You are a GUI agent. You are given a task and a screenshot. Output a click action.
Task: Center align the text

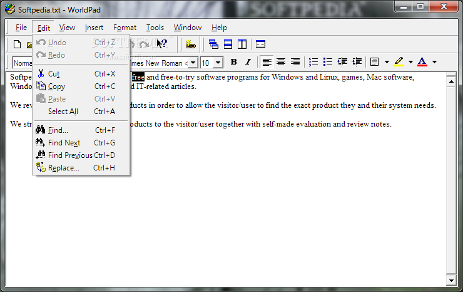click(281, 62)
